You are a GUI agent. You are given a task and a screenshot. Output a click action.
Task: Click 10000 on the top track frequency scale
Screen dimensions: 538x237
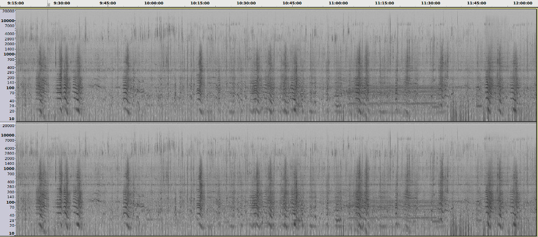pyautogui.click(x=9, y=20)
